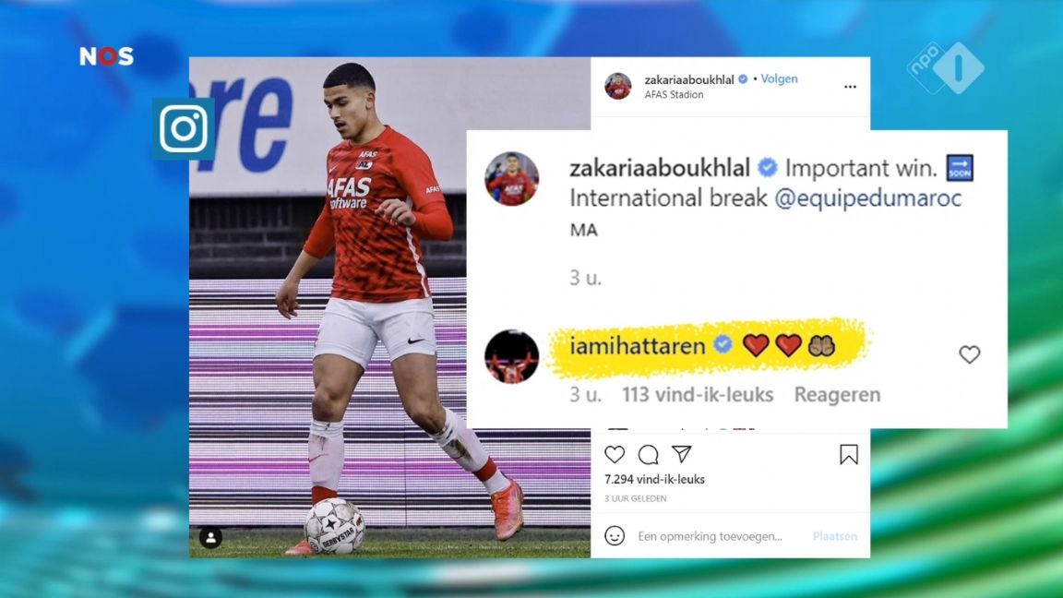
Task: Open zakariaaboukhlal avatar in header
Action: [x=617, y=86]
